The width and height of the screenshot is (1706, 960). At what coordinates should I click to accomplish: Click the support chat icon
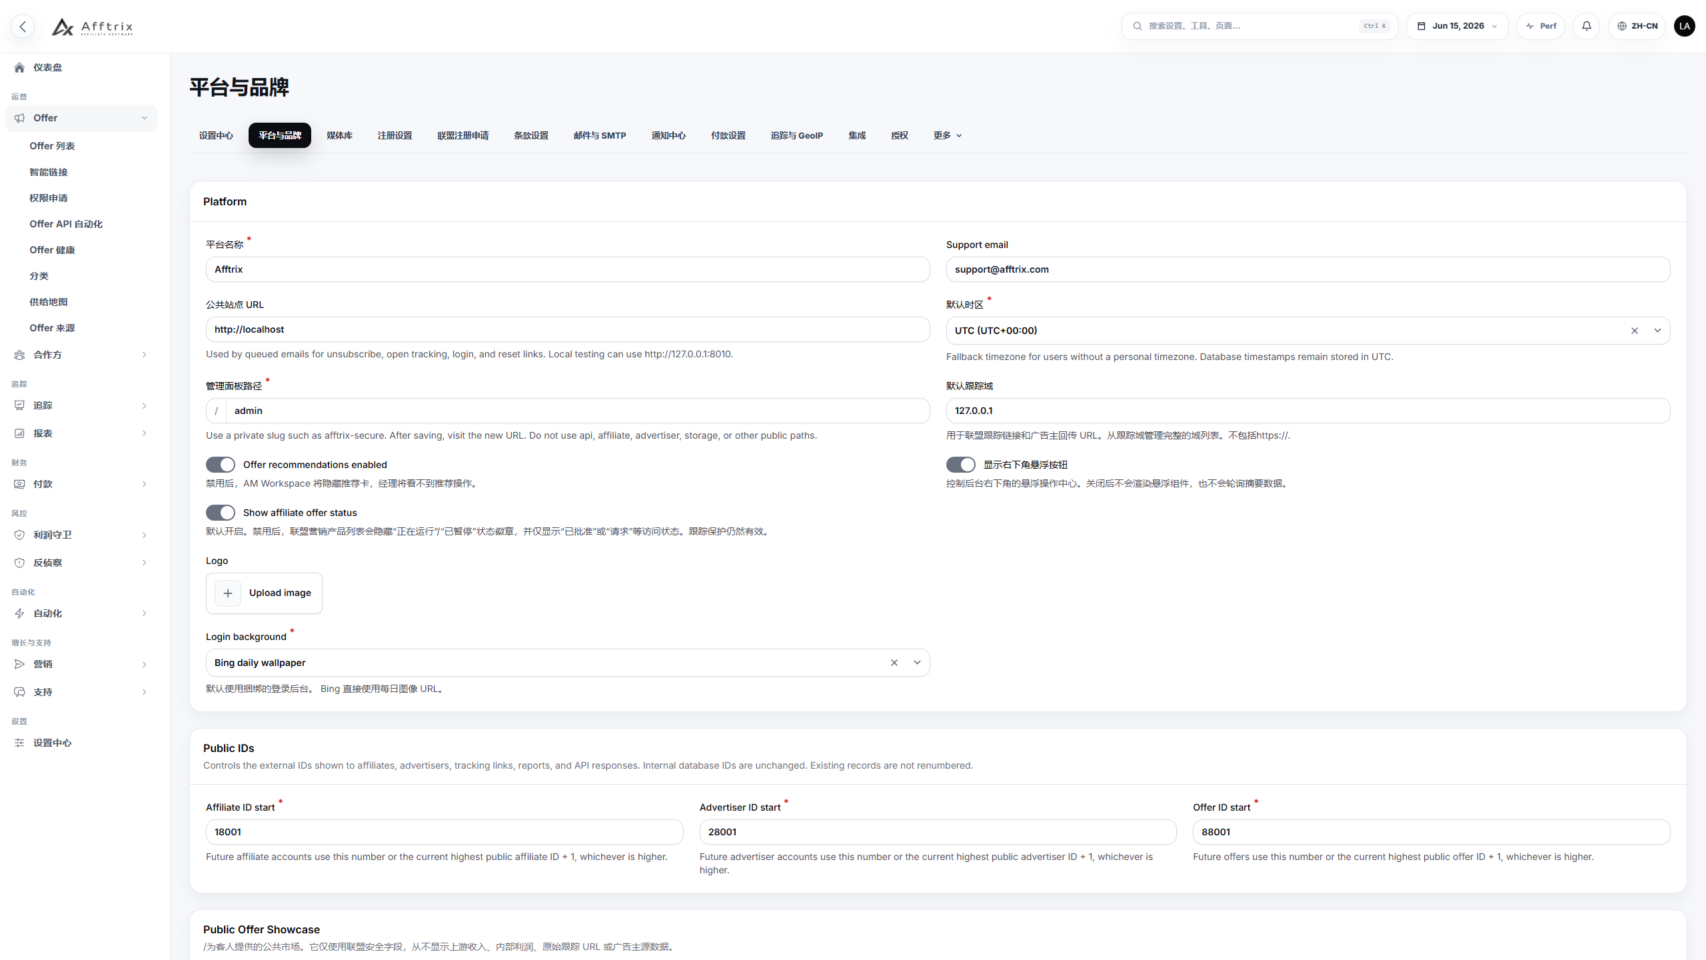[19, 692]
